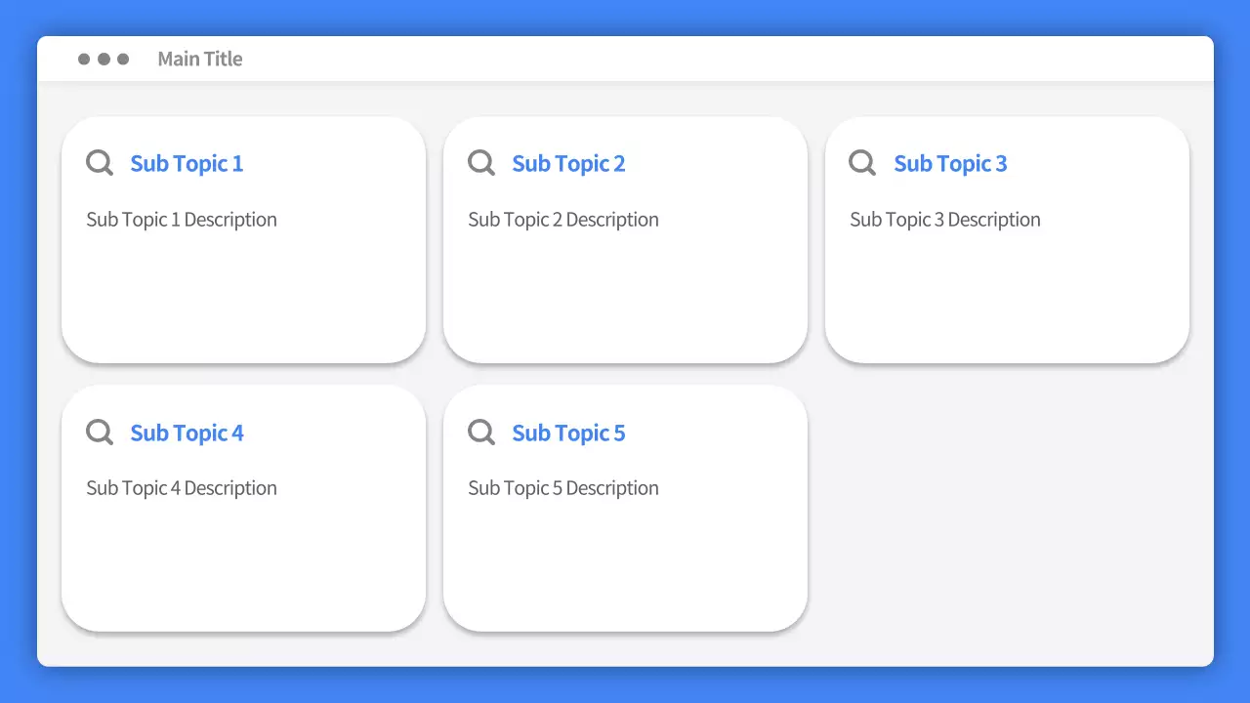Click the Sub Topic 1 Description text
The image size is (1250, 703).
[x=182, y=220]
